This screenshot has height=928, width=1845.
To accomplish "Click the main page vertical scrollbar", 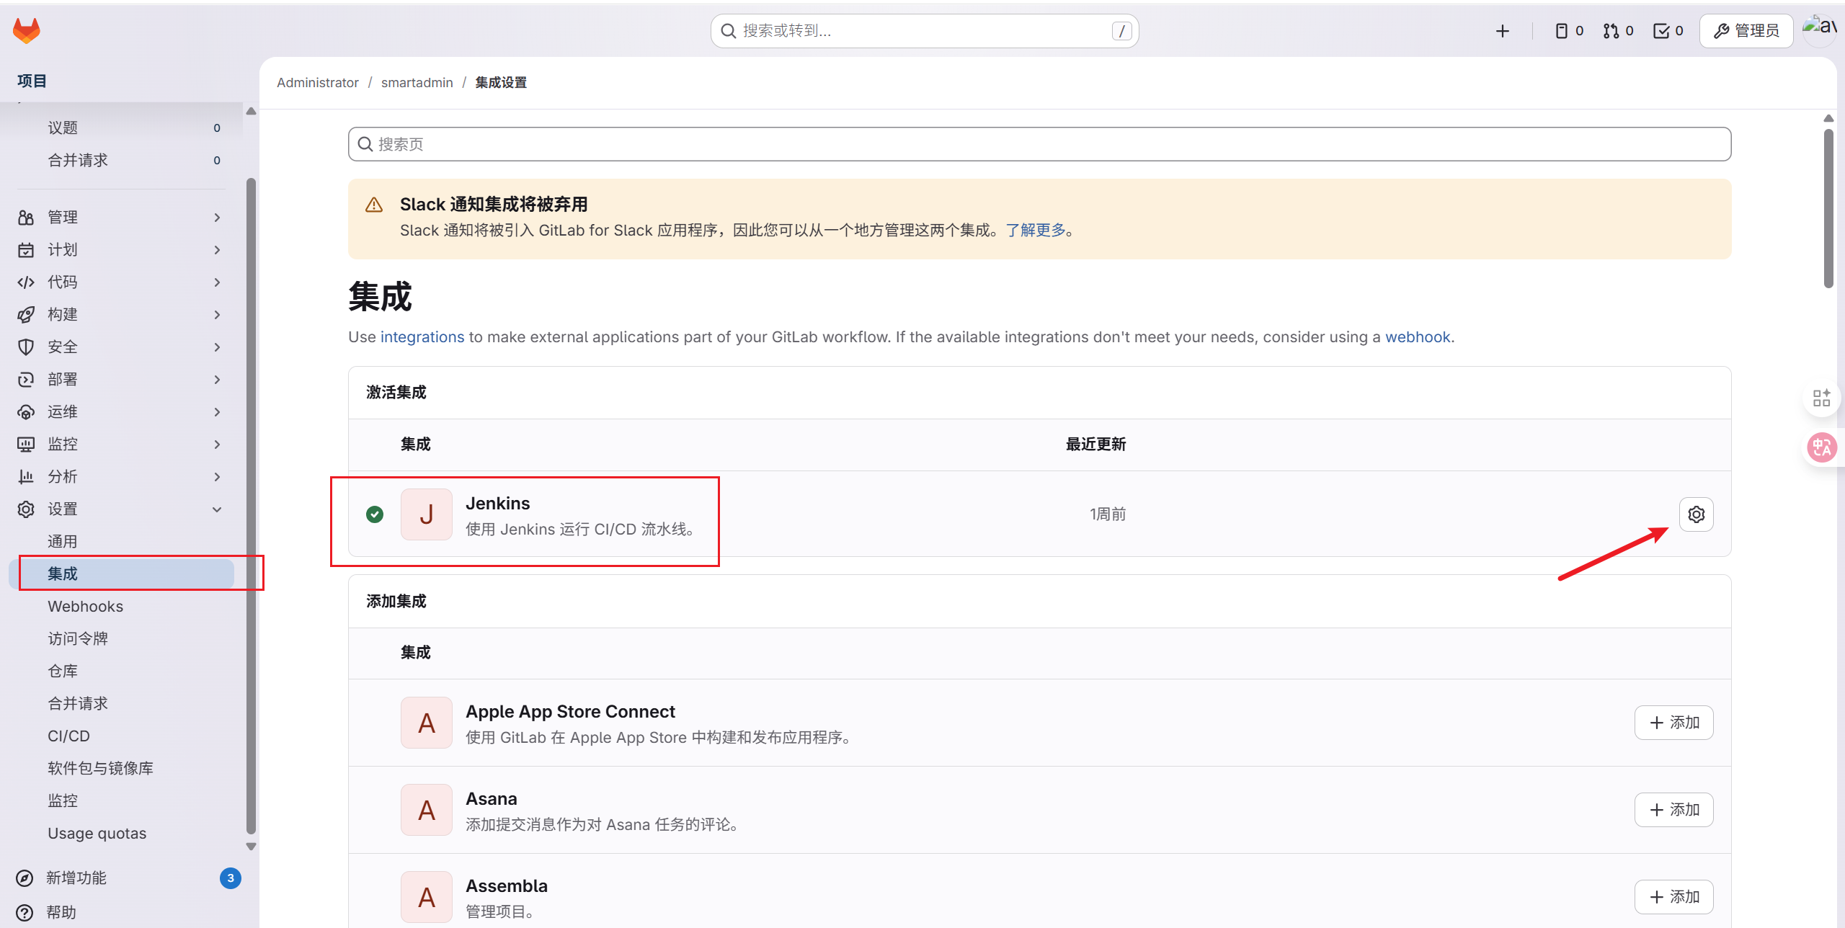I will pos(1828,209).
